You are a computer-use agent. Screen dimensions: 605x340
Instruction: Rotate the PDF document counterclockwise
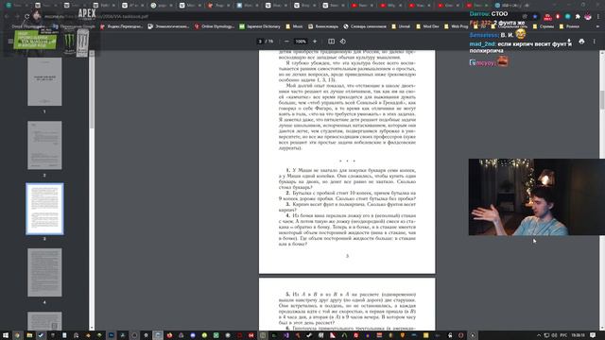point(343,42)
